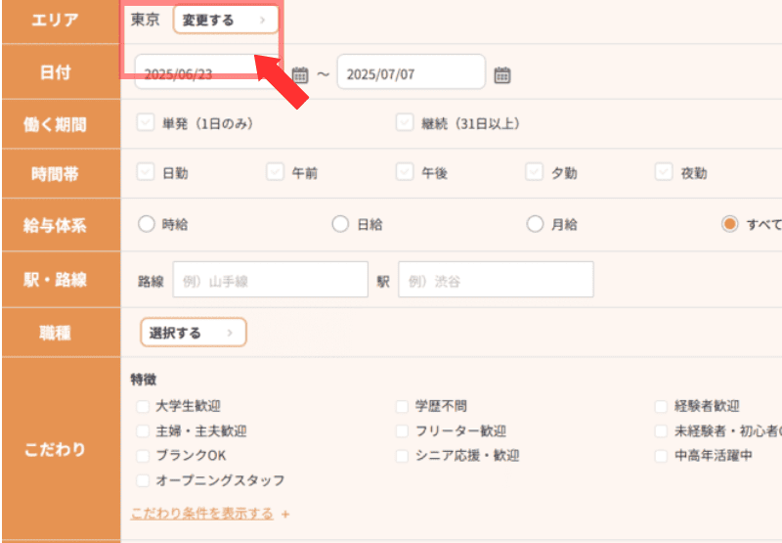Check the 学歴不問 checkbox
This screenshot has height=543, width=782.
tap(402, 406)
